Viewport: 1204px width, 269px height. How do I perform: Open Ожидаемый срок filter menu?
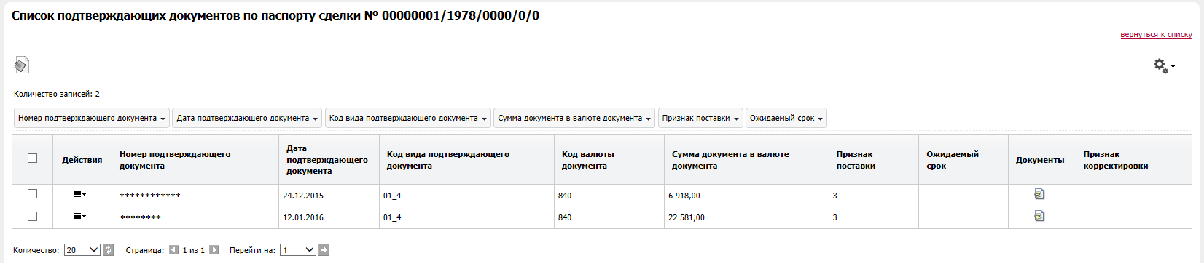point(786,118)
